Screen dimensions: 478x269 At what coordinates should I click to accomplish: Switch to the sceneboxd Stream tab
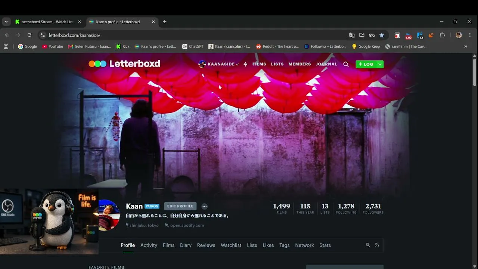coord(48,22)
